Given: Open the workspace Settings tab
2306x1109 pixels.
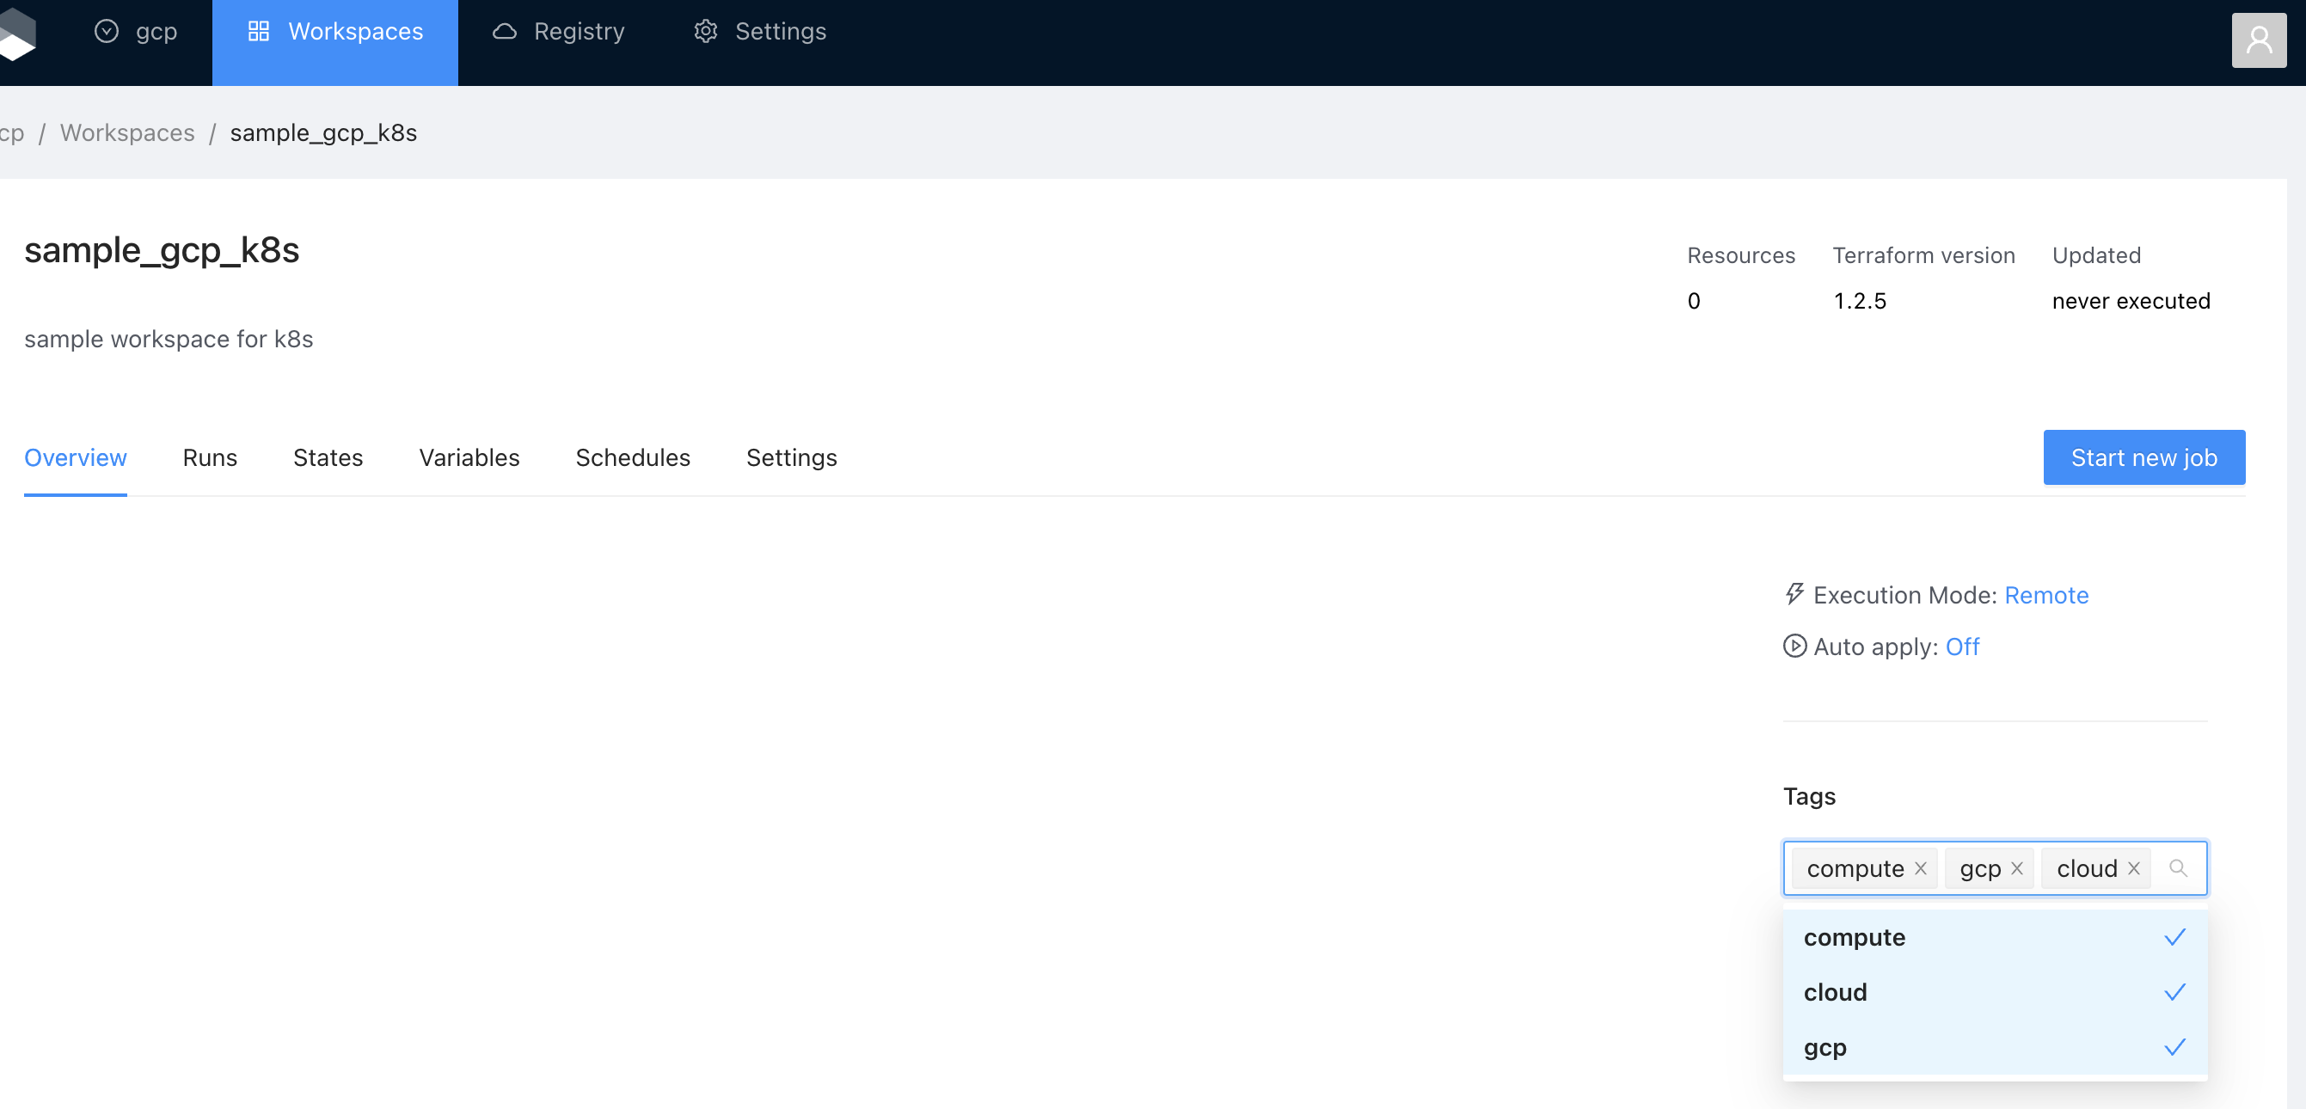Looking at the screenshot, I should pos(791,457).
